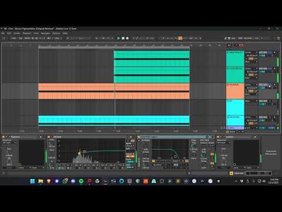Screen dimensions: 282x212
Task: Toggle EQ Eight band 2 activator
Action: click(69, 168)
